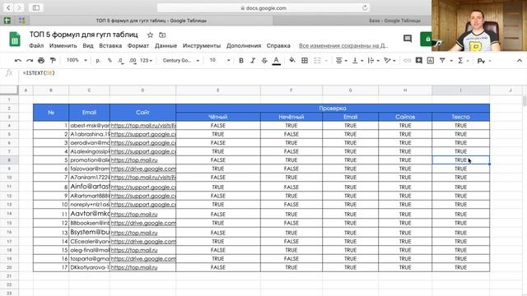This screenshot has height=296, width=527.
Task: Open the Изменить menu
Action: click(63, 46)
